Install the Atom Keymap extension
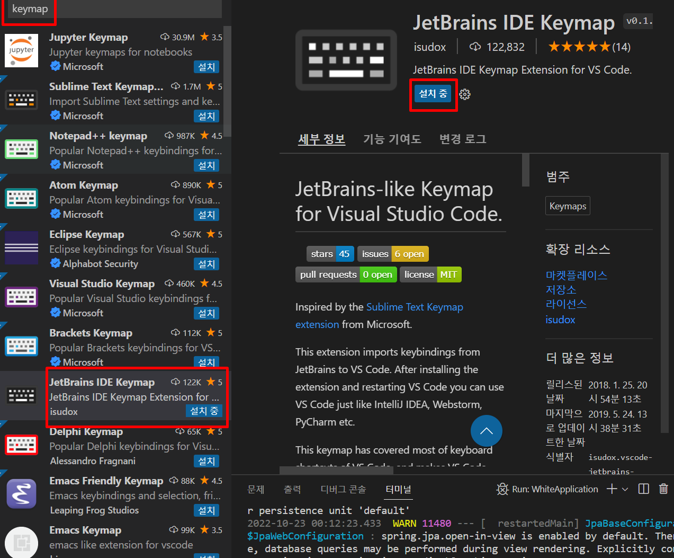674x558 pixels. point(206,215)
